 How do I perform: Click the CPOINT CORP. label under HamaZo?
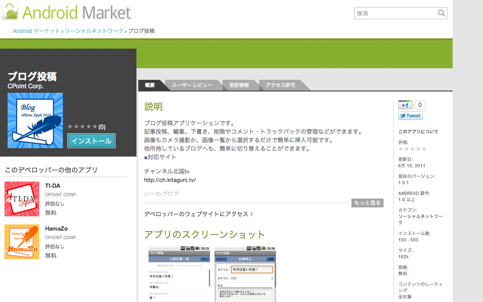(61, 238)
